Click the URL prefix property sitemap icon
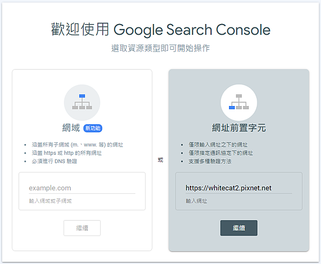321x264 pixels. pyautogui.click(x=239, y=102)
